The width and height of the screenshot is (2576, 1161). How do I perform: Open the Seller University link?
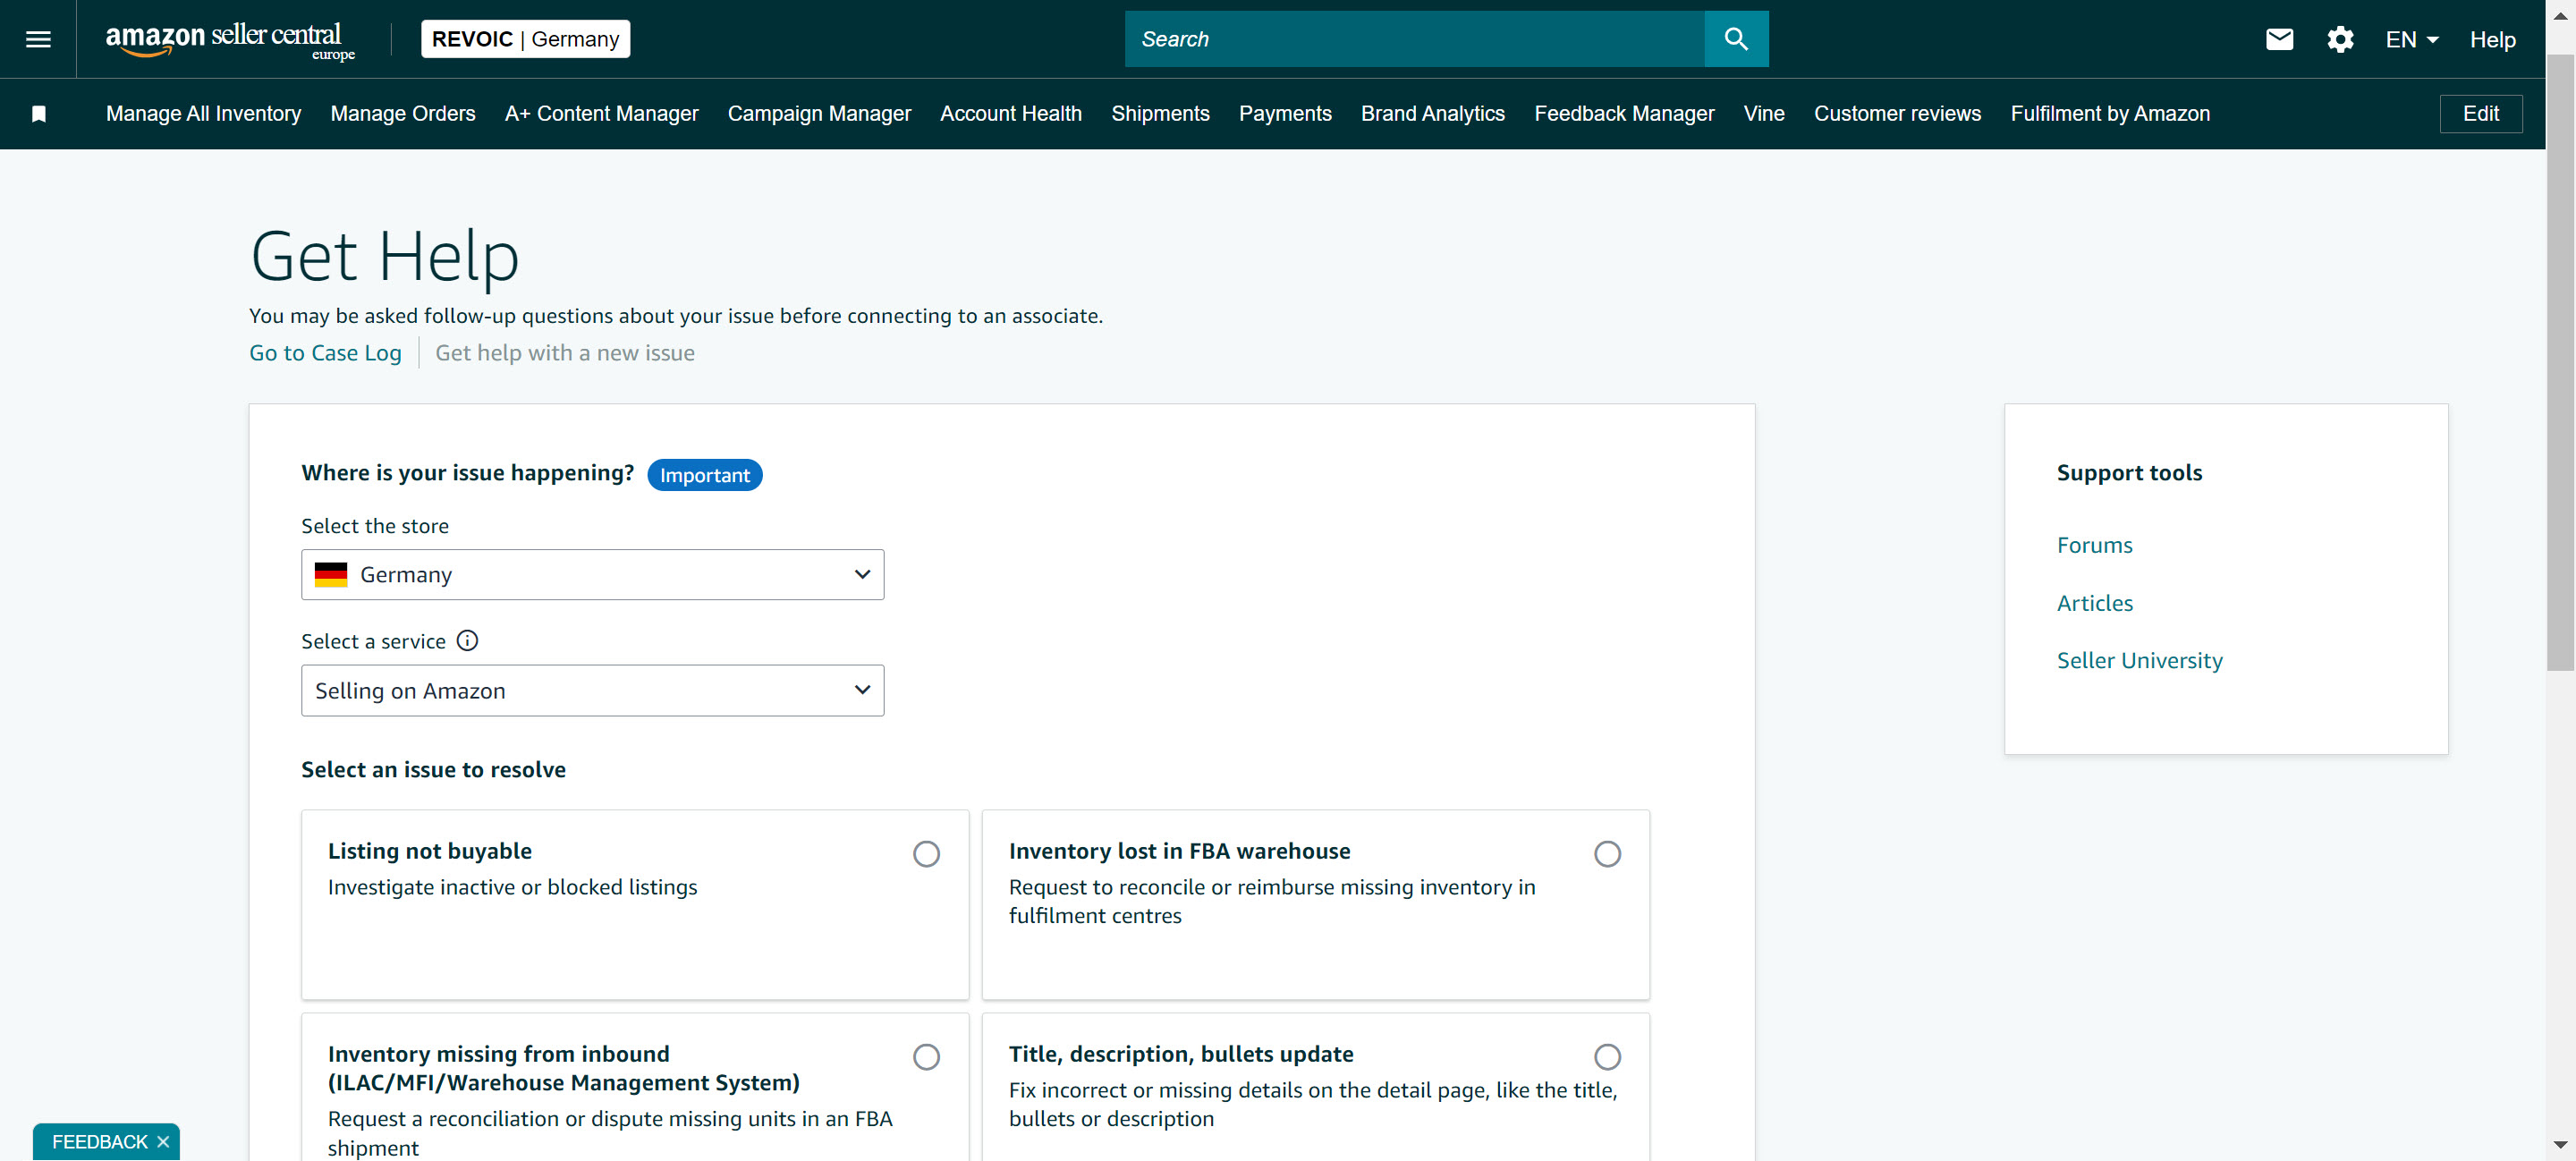click(2139, 660)
